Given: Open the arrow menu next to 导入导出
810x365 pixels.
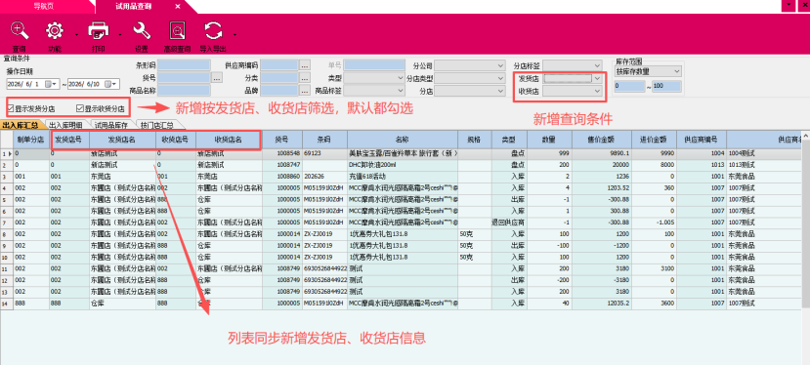Looking at the screenshot, I should tap(235, 34).
